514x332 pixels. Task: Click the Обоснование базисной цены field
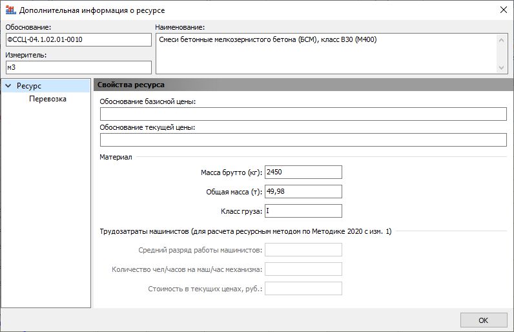point(303,114)
